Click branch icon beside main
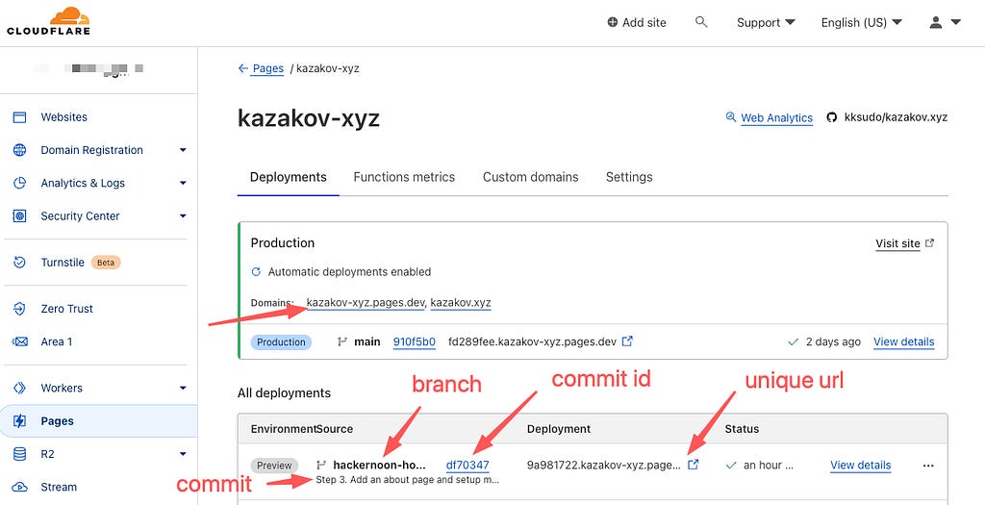985x505 pixels. point(342,341)
